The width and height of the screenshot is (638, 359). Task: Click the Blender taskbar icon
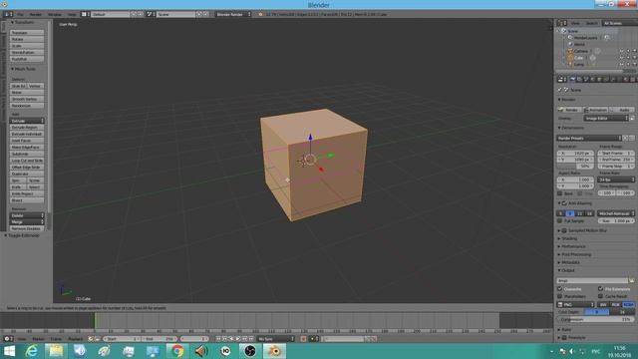[x=274, y=351]
